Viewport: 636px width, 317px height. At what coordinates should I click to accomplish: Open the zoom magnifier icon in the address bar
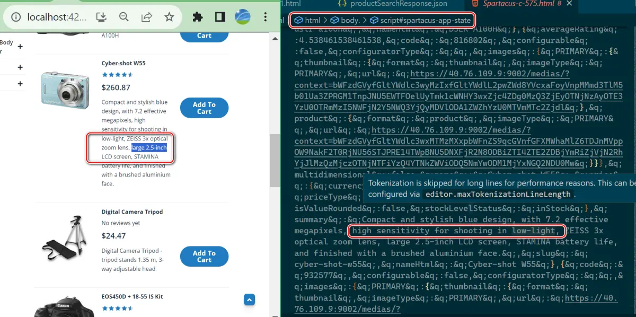coord(124,17)
